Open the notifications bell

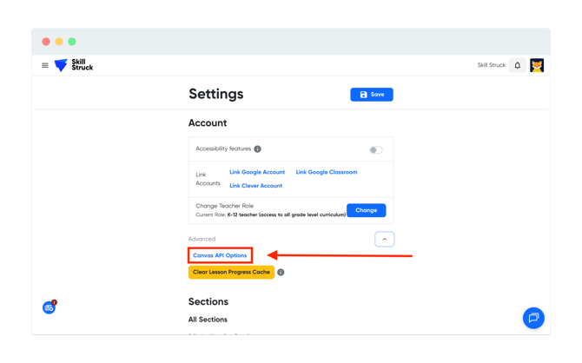click(x=518, y=65)
